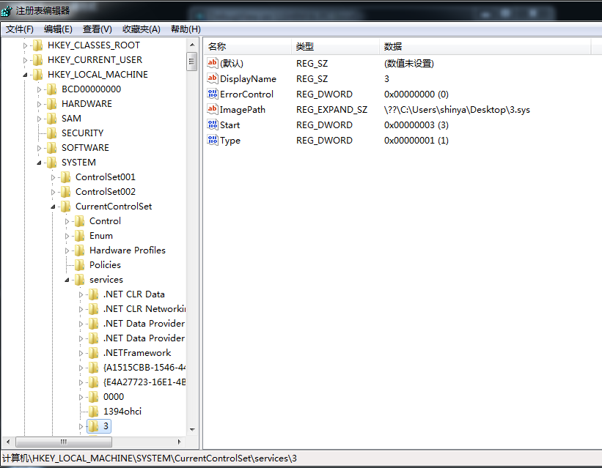The image size is (602, 468).
Task: Click the ImagePath string value icon
Action: pyautogui.click(x=213, y=110)
